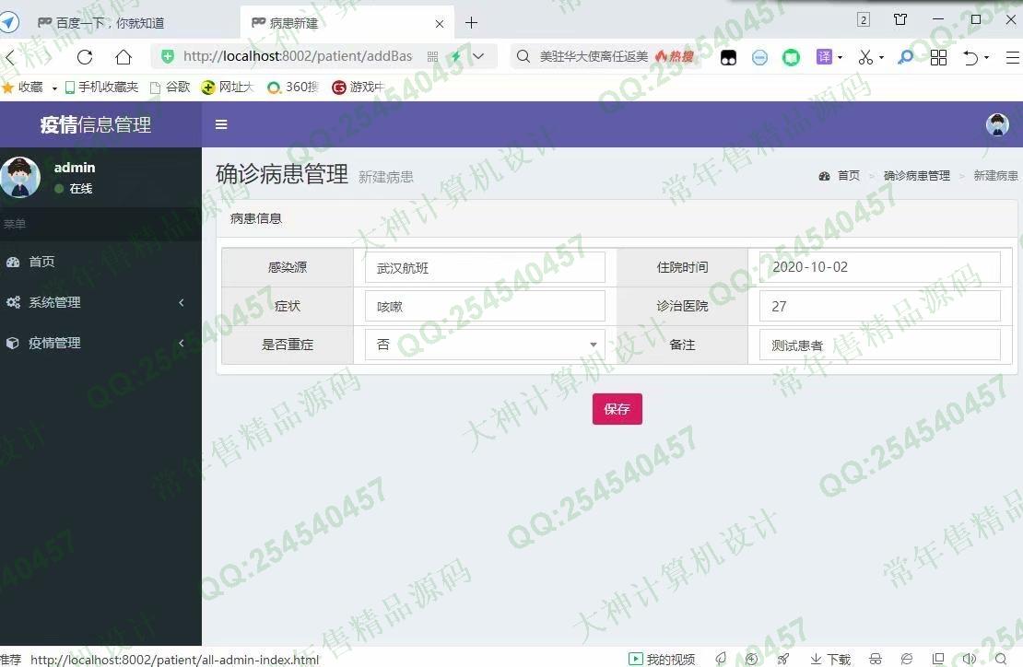Toggle the sidebar hamburger menu icon

[221, 124]
